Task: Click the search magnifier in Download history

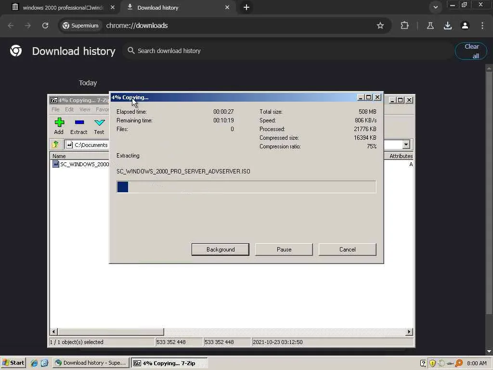Action: pyautogui.click(x=131, y=51)
